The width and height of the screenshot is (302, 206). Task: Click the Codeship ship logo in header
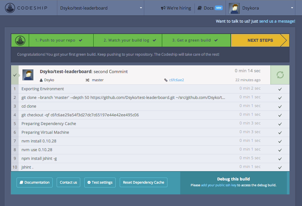tap(10, 8)
